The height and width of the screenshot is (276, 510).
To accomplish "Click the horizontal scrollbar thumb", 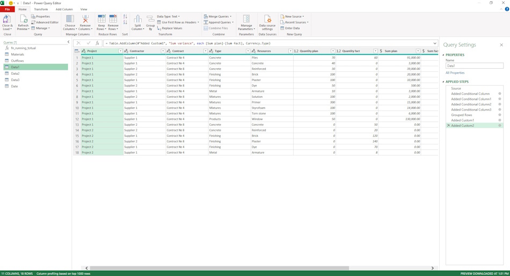I will click(x=219, y=268).
